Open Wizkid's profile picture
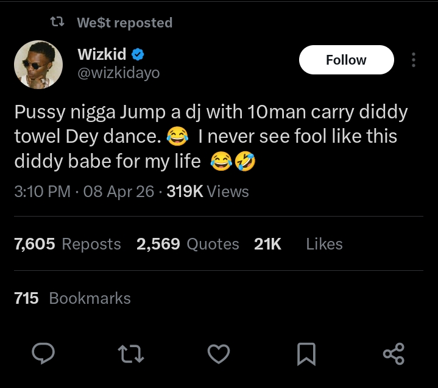The width and height of the screenshot is (438, 388). pos(38,65)
